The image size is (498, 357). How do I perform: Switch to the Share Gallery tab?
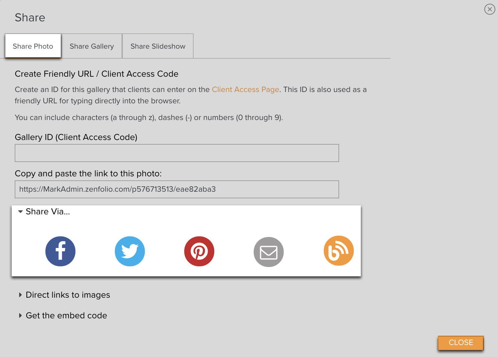tap(92, 46)
